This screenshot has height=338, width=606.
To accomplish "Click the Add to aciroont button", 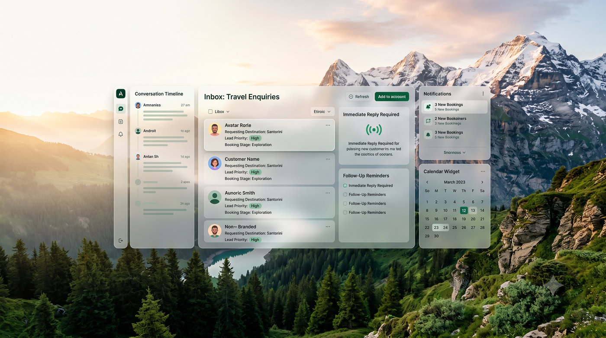I will [x=392, y=97].
